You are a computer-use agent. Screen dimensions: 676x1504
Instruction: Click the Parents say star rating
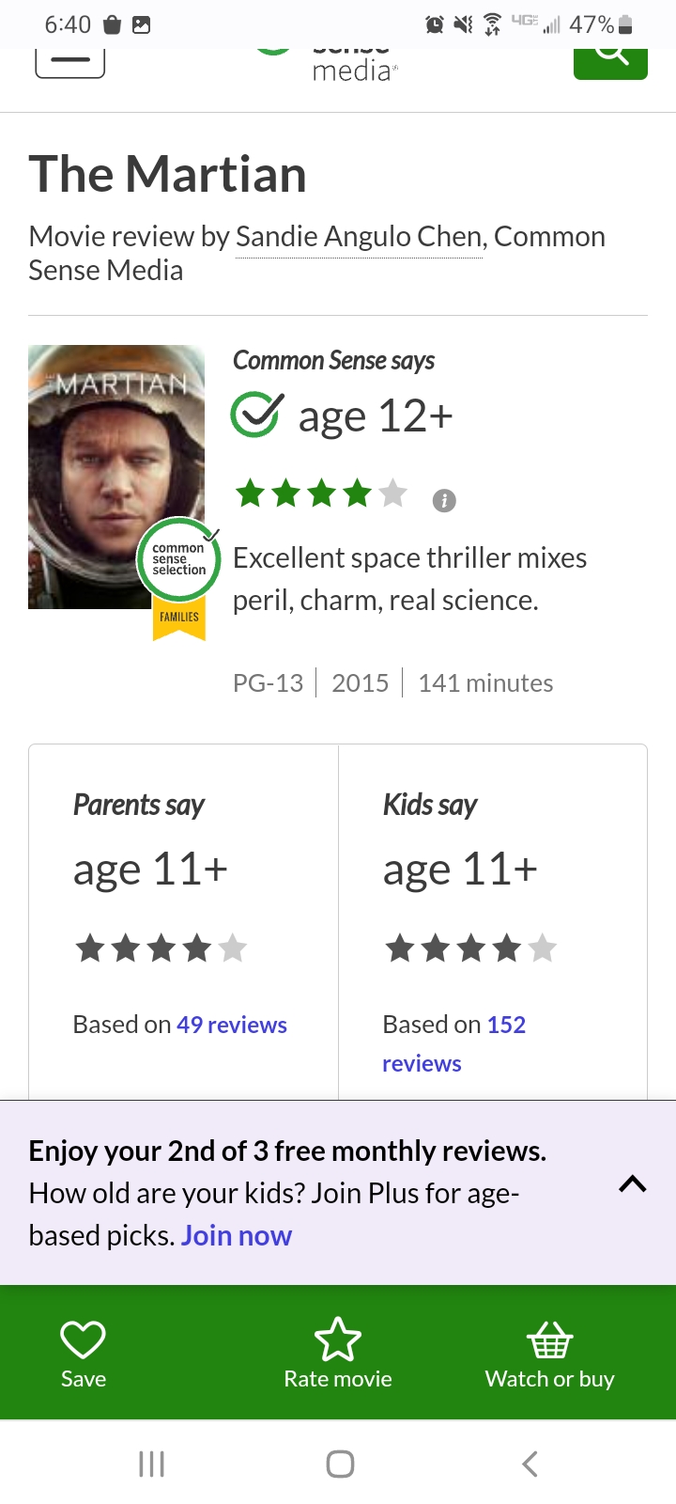161,948
